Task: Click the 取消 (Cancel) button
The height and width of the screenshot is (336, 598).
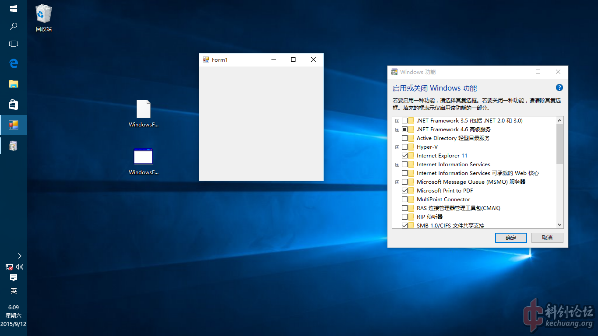Action: pos(547,238)
